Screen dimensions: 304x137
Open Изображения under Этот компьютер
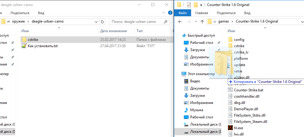[x=198, y=103]
